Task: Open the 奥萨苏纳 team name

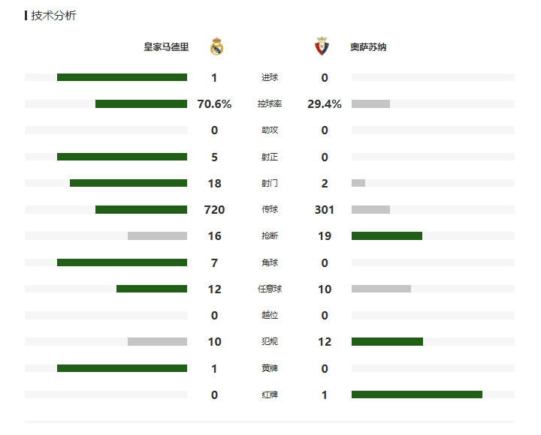Action: 368,46
